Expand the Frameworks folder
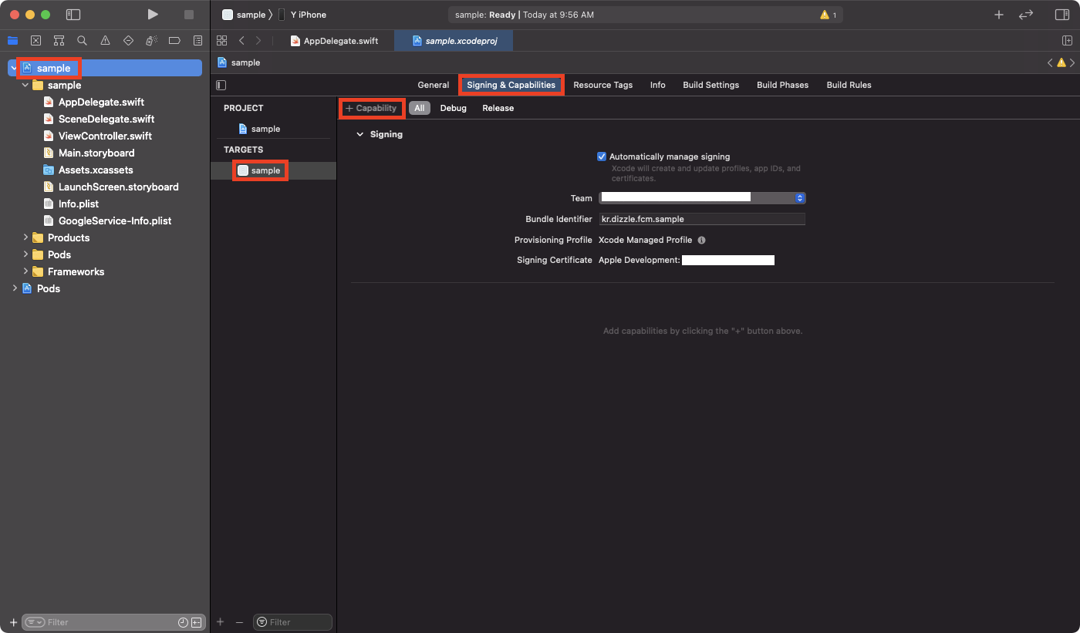The width and height of the screenshot is (1080, 633). (x=25, y=271)
